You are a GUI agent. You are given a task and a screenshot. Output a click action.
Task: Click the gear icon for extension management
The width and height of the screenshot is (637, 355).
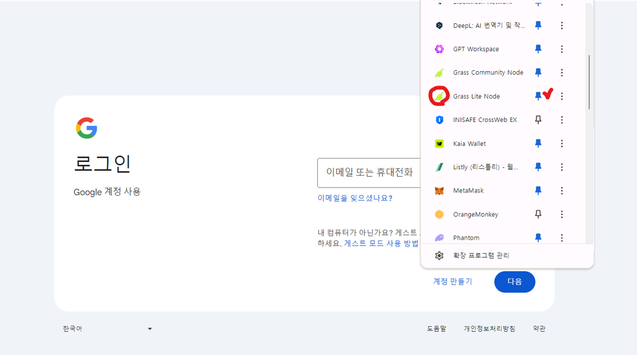tap(439, 256)
